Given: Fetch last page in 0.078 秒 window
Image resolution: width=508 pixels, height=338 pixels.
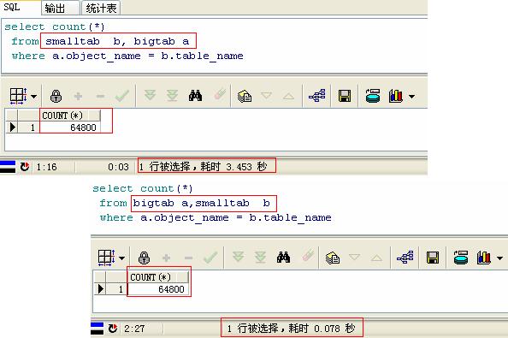Looking at the screenshot, I should pyautogui.click(x=261, y=258).
